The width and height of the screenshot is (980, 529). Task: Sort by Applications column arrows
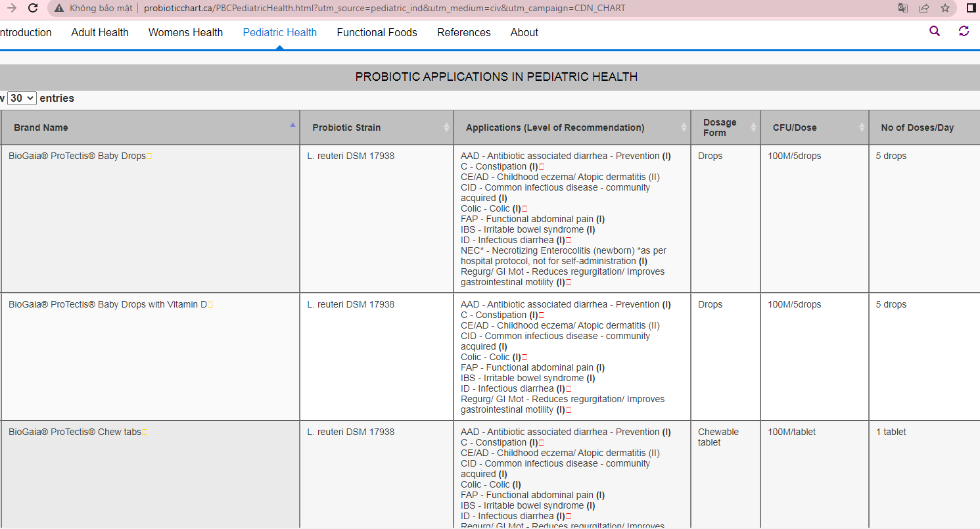[x=684, y=127]
